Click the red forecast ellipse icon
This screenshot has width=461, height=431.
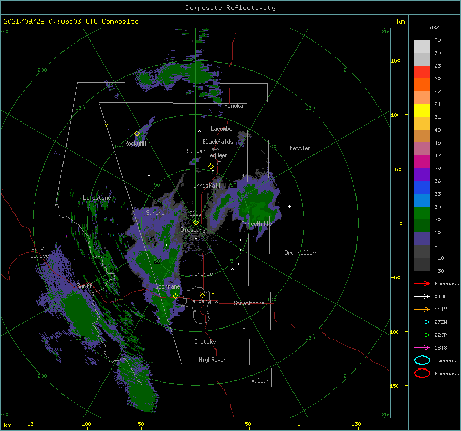(422, 373)
